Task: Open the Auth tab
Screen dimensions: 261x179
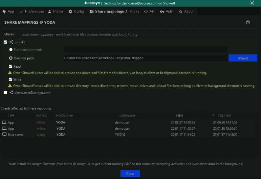Action: tap(167, 11)
